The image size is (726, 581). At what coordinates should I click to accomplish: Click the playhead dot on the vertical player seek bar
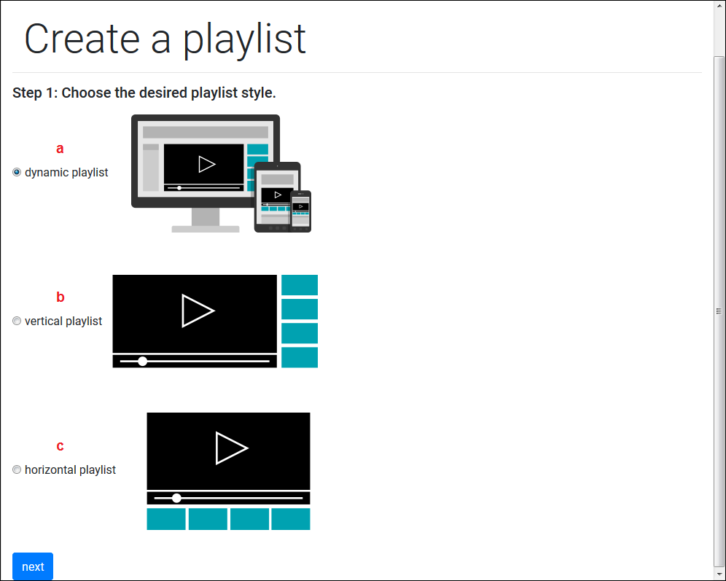click(x=143, y=361)
